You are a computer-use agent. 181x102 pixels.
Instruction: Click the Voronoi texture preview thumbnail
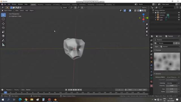[x=167, y=61]
